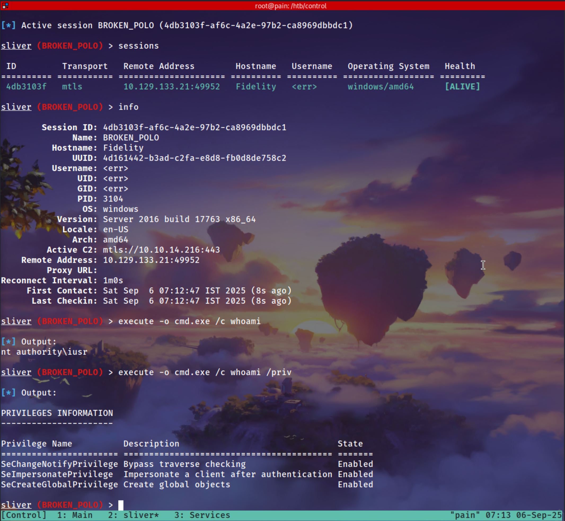The image size is (565, 521).
Task: Switch to tmux window 1: Main
Action: point(75,515)
